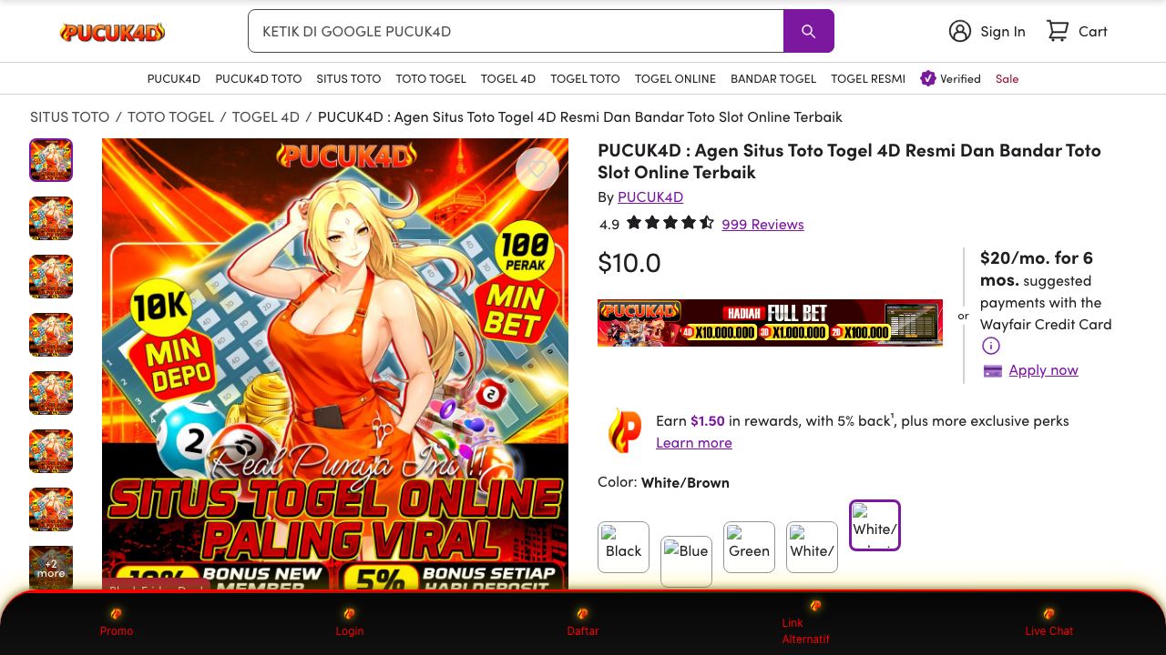Click the Daftar bottom bar button

coord(583,622)
